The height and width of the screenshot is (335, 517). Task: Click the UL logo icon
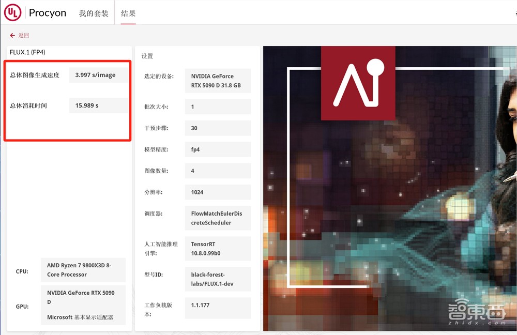(13, 12)
